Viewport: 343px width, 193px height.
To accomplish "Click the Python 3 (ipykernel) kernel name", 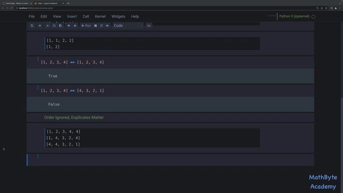I will click(294, 17).
